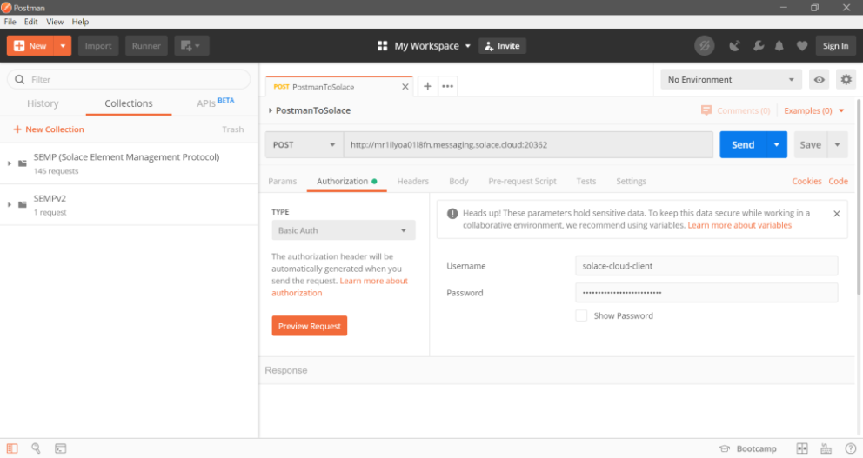Viewport: 863px width, 458px height.
Task: Click the Username input field
Action: [x=706, y=266]
